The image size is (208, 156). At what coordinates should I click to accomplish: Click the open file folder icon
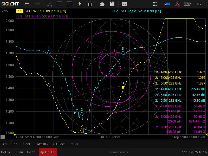(102, 4)
